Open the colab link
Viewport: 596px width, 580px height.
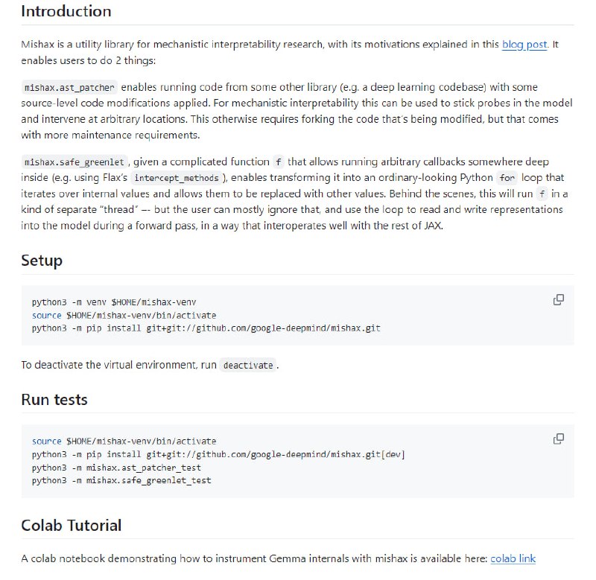513,558
